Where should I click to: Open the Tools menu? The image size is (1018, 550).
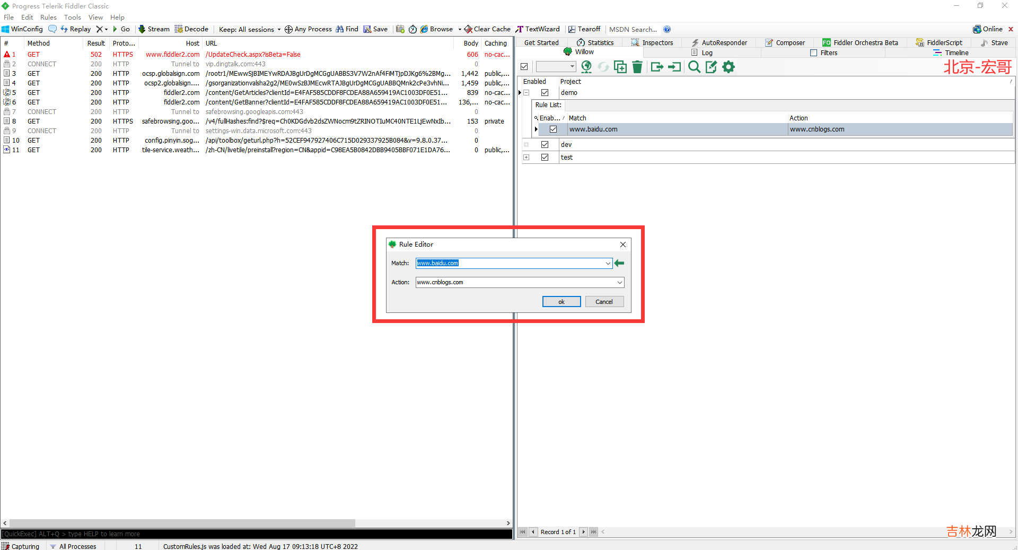pos(73,17)
